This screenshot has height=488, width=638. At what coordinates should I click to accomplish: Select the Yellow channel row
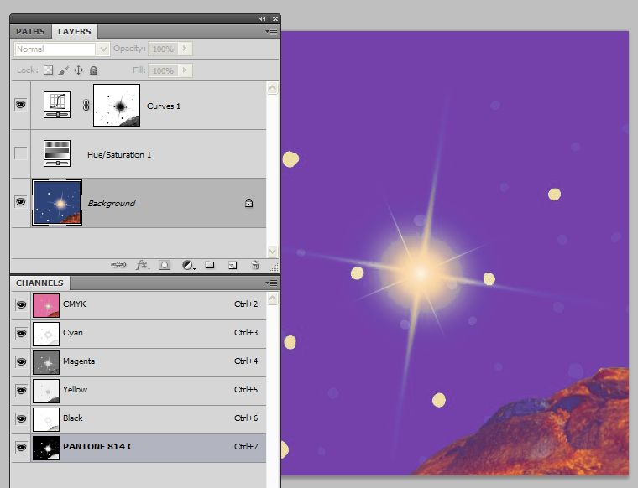point(139,391)
